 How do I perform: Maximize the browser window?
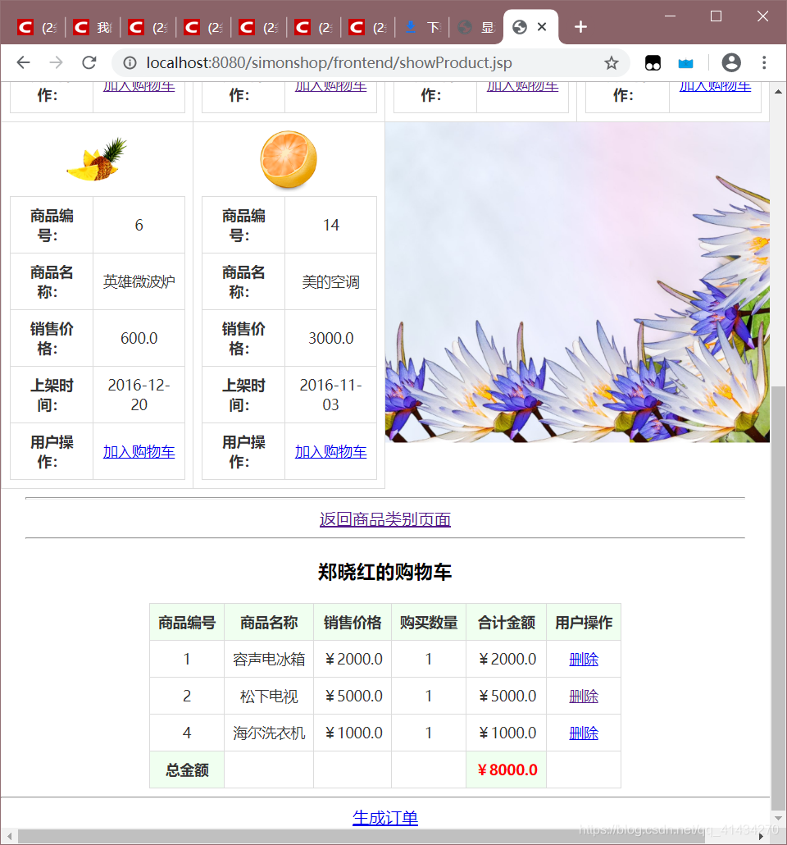coord(716,16)
